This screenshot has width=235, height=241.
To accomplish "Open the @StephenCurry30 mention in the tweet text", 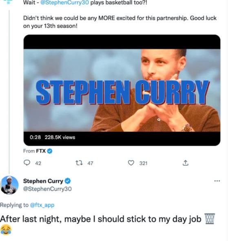I will click(x=64, y=2).
